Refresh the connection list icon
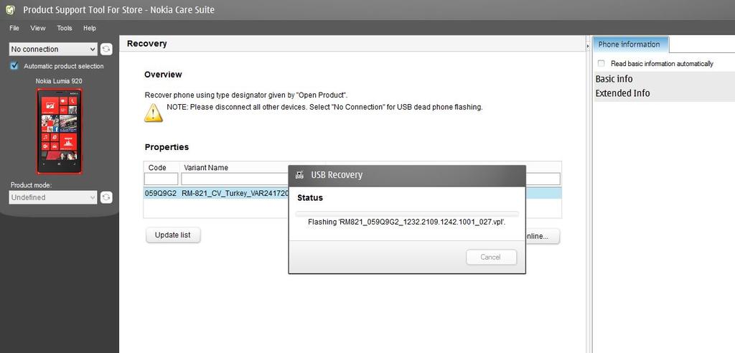 click(x=106, y=50)
